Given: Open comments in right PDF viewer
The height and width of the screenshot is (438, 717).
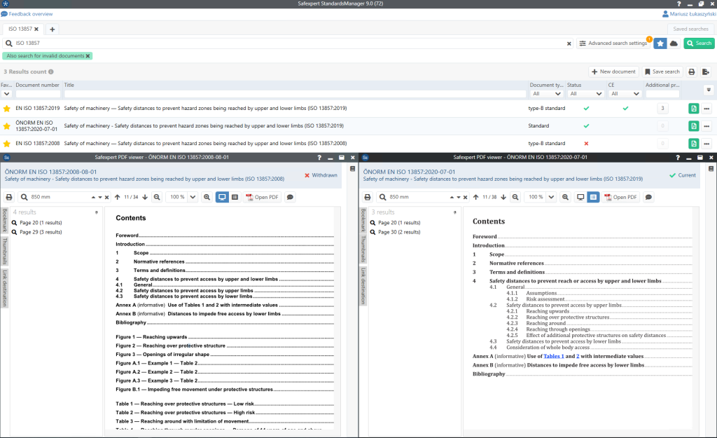Looking at the screenshot, I should tap(648, 197).
